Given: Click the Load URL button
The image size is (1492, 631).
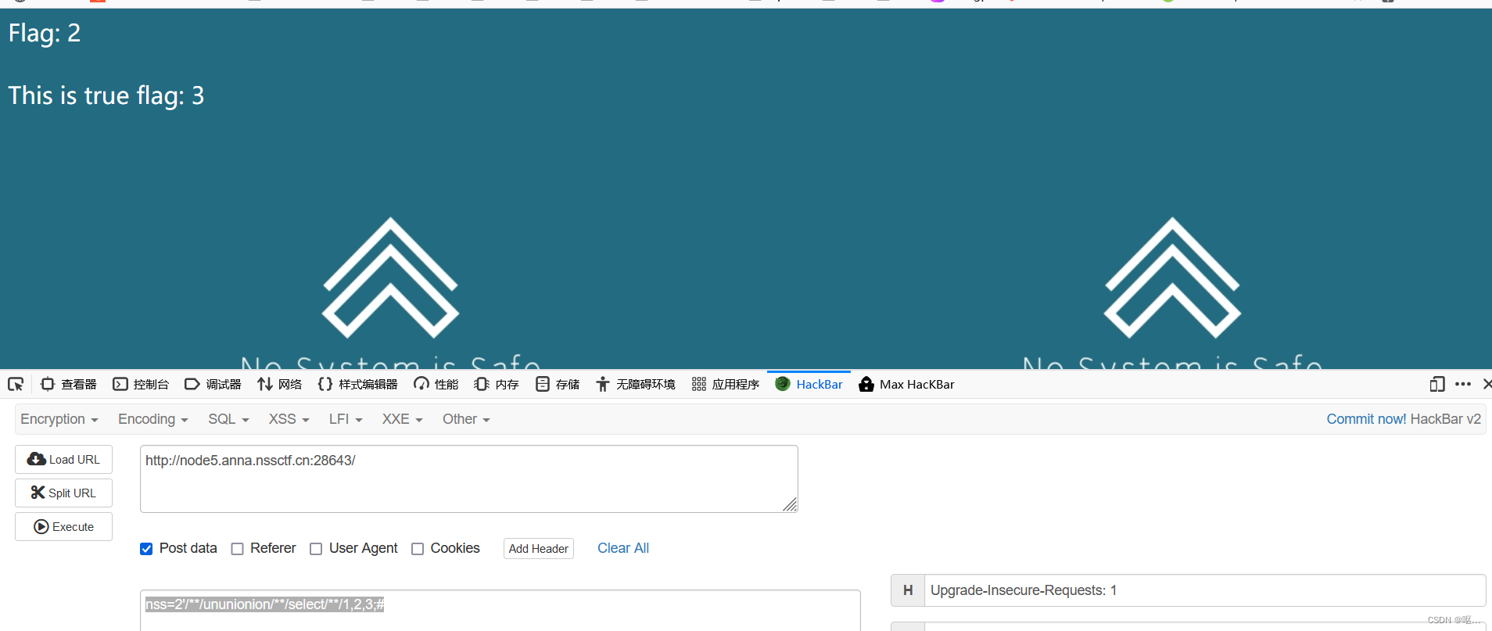Looking at the screenshot, I should point(63,459).
